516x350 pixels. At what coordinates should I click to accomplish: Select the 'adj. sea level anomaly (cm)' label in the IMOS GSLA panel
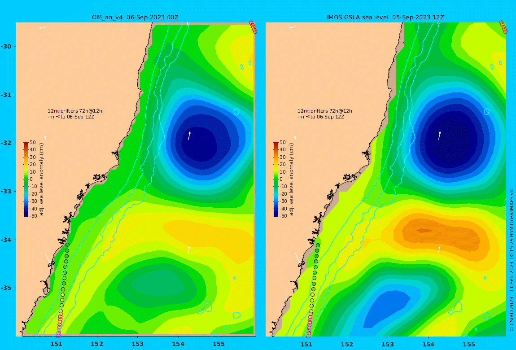[291, 179]
